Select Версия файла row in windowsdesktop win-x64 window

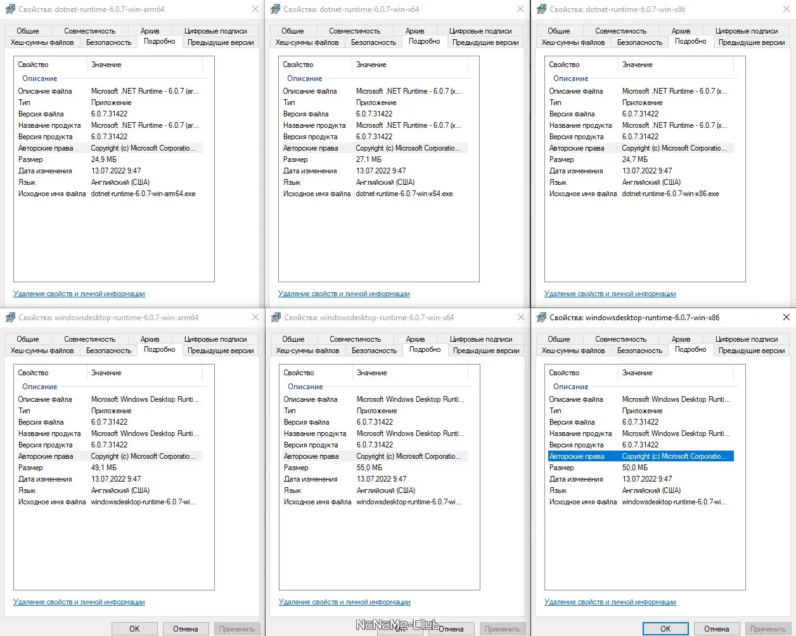pyautogui.click(x=375, y=422)
